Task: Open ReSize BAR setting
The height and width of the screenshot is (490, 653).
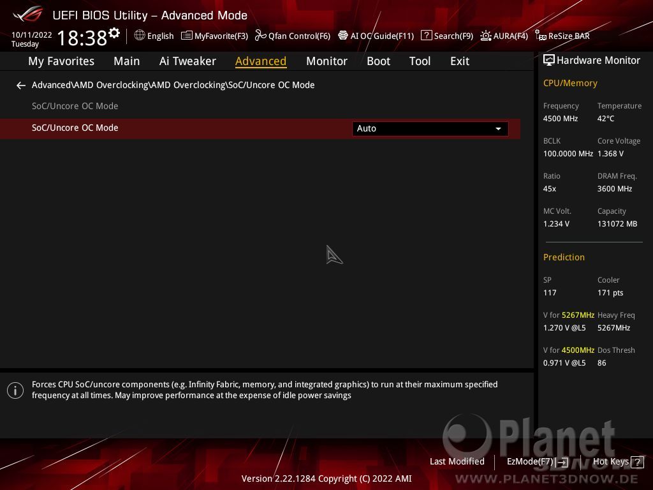Action: tap(562, 36)
